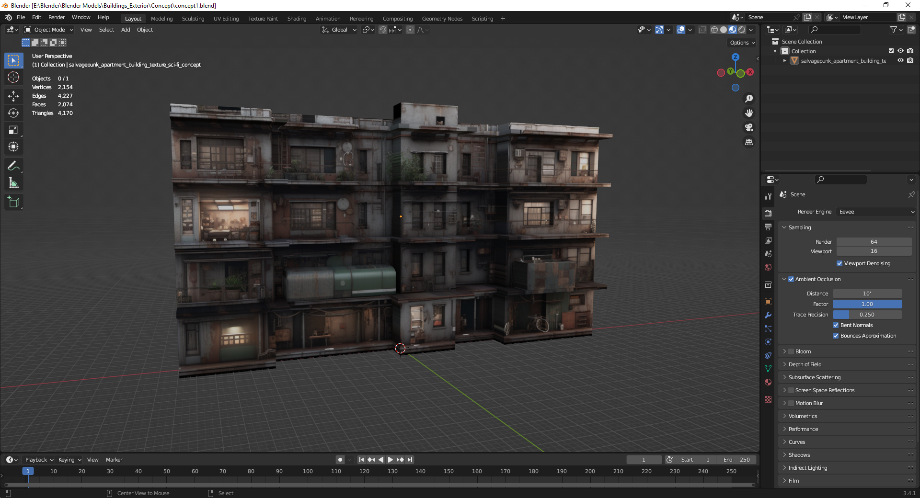Viewport: 920px width, 498px height.
Task: Select the Scale tool
Action: coord(13,130)
